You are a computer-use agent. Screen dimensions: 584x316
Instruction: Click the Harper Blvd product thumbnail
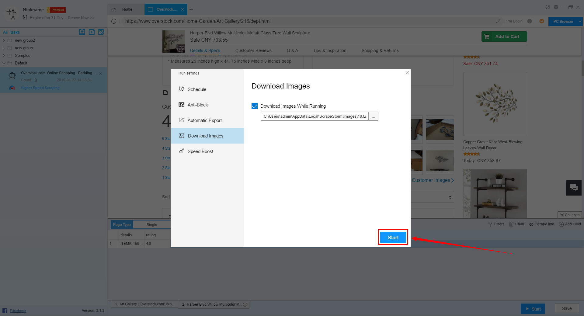pos(173,41)
